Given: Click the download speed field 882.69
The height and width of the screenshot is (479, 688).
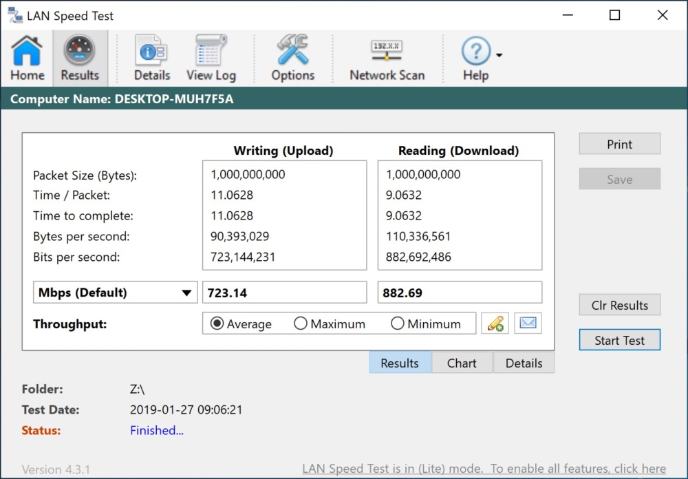Looking at the screenshot, I should coord(460,292).
